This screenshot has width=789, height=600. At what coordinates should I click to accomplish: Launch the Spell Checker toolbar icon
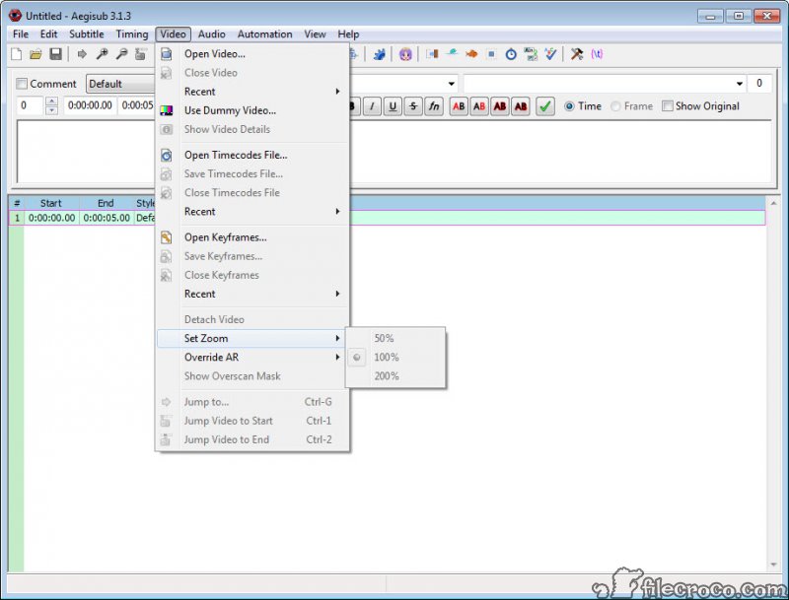coord(550,54)
